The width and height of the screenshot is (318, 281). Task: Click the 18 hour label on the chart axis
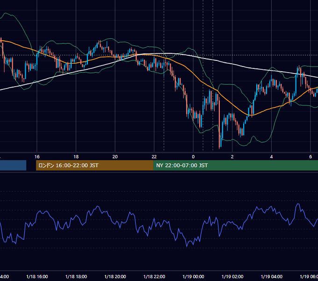pyautogui.click(x=76, y=156)
